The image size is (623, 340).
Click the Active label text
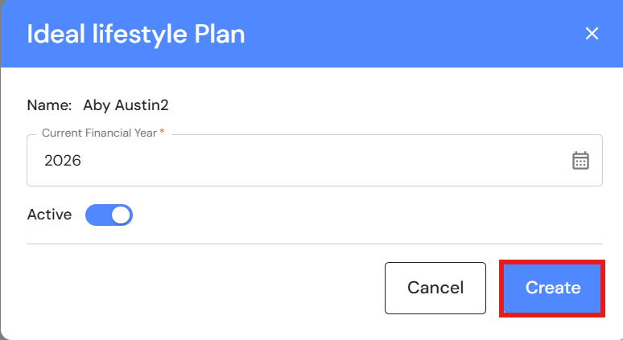click(49, 215)
